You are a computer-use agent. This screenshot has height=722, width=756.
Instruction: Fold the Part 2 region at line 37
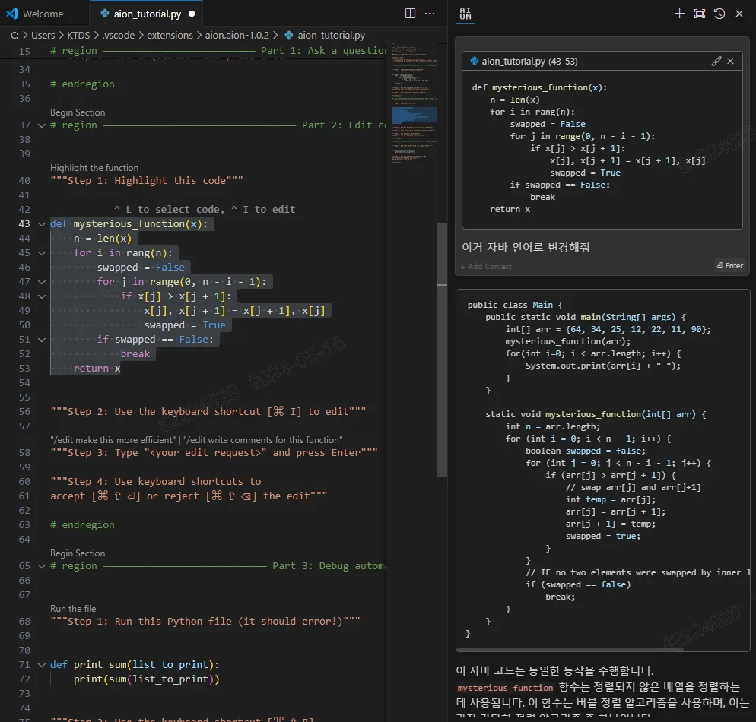41,125
